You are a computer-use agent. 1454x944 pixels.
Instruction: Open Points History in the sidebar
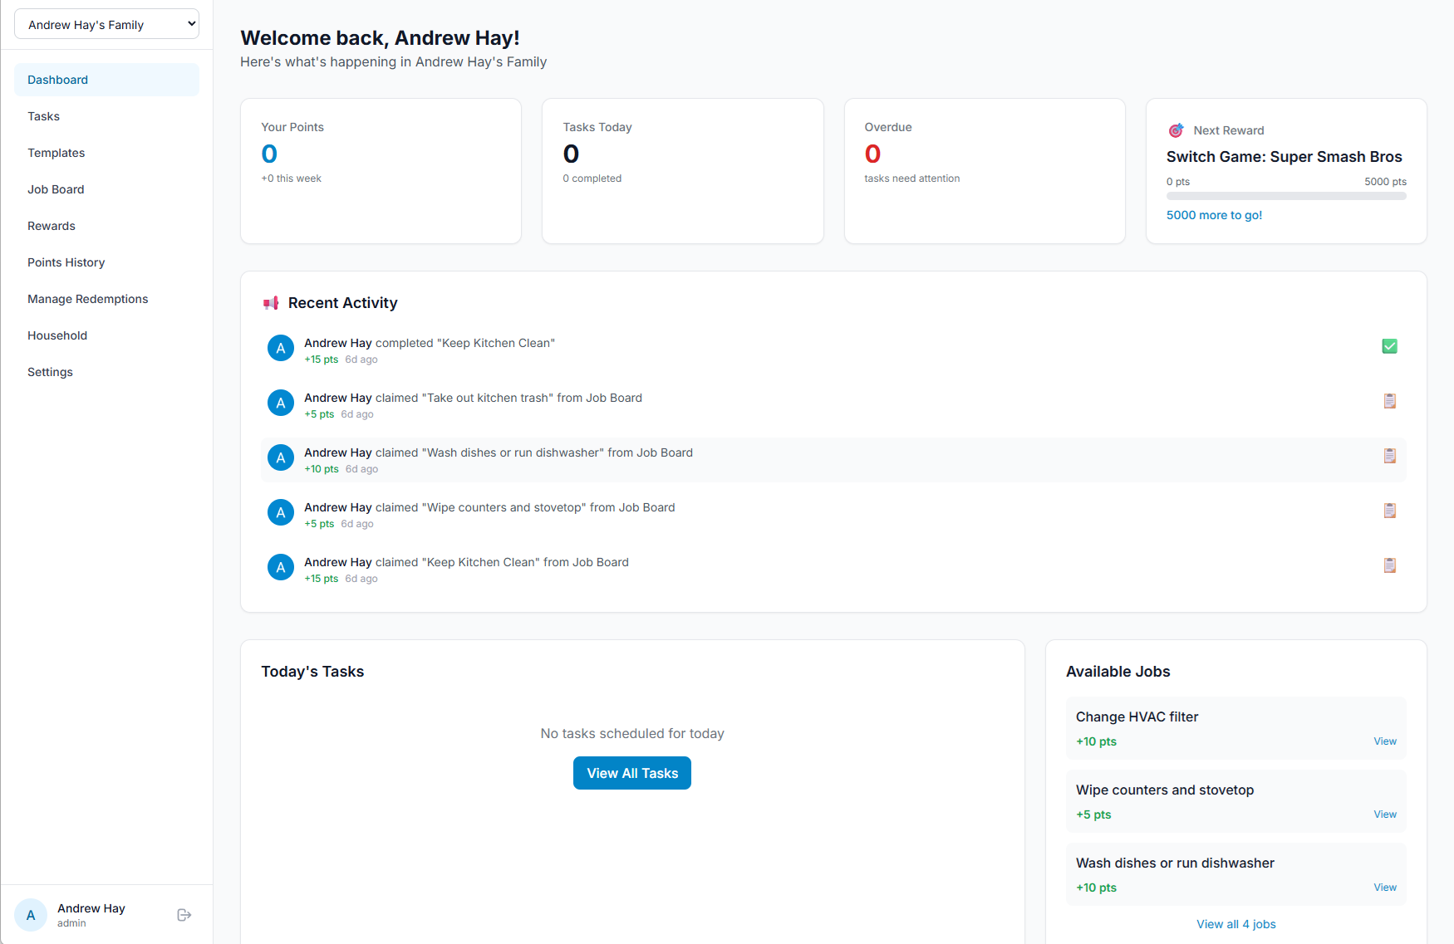[66, 262]
